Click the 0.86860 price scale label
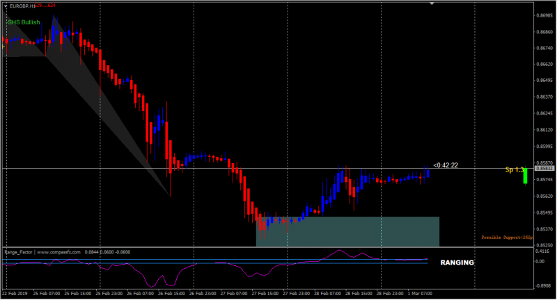 pyautogui.click(x=544, y=32)
